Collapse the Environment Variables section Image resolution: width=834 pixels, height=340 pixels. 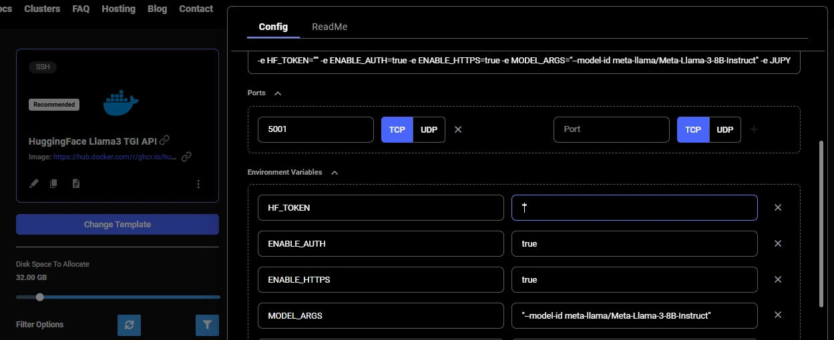point(335,173)
